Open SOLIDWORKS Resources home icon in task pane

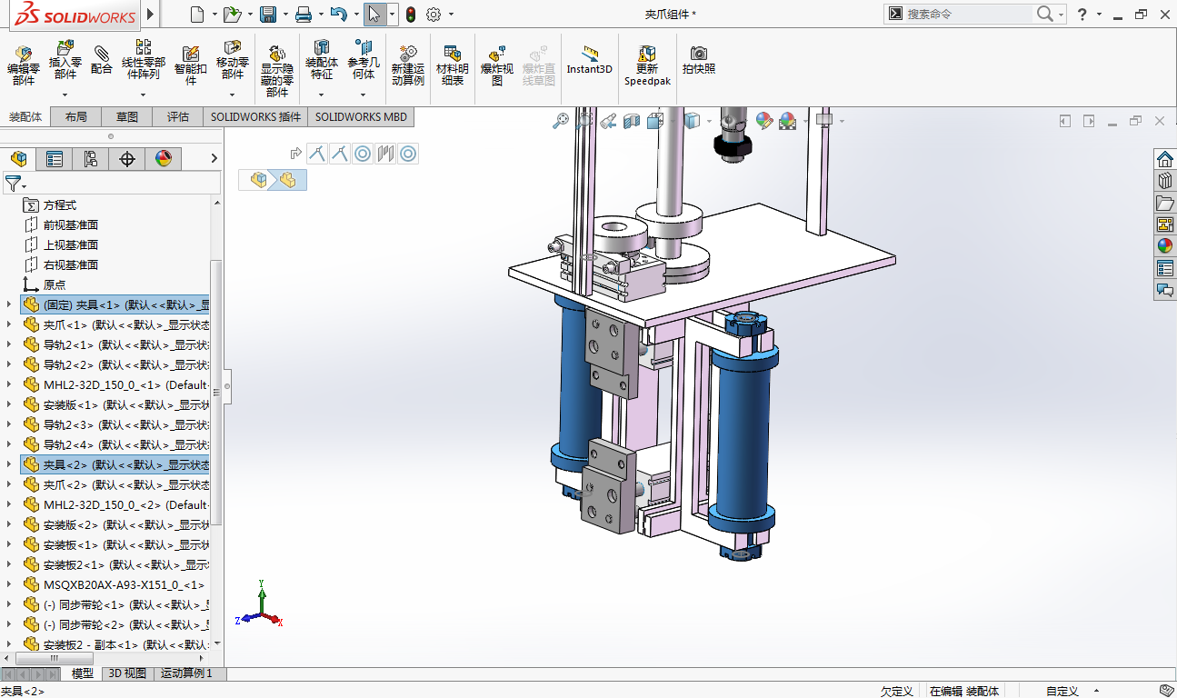[1164, 159]
